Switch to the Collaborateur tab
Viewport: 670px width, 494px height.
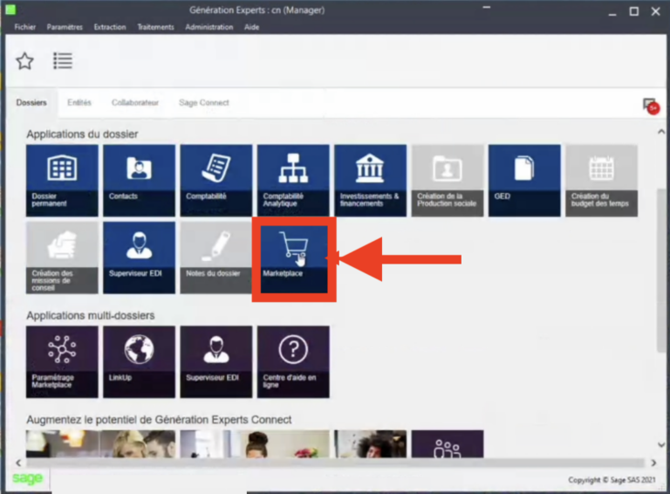pyautogui.click(x=135, y=103)
